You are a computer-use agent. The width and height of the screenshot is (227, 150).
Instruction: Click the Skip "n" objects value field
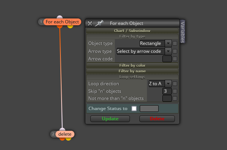click(167, 91)
